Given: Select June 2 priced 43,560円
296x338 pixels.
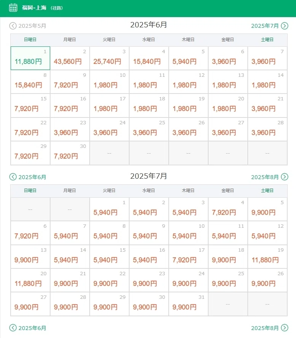Looking at the screenshot, I should [70, 58].
